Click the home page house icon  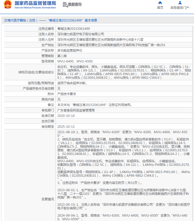click(160, 3)
